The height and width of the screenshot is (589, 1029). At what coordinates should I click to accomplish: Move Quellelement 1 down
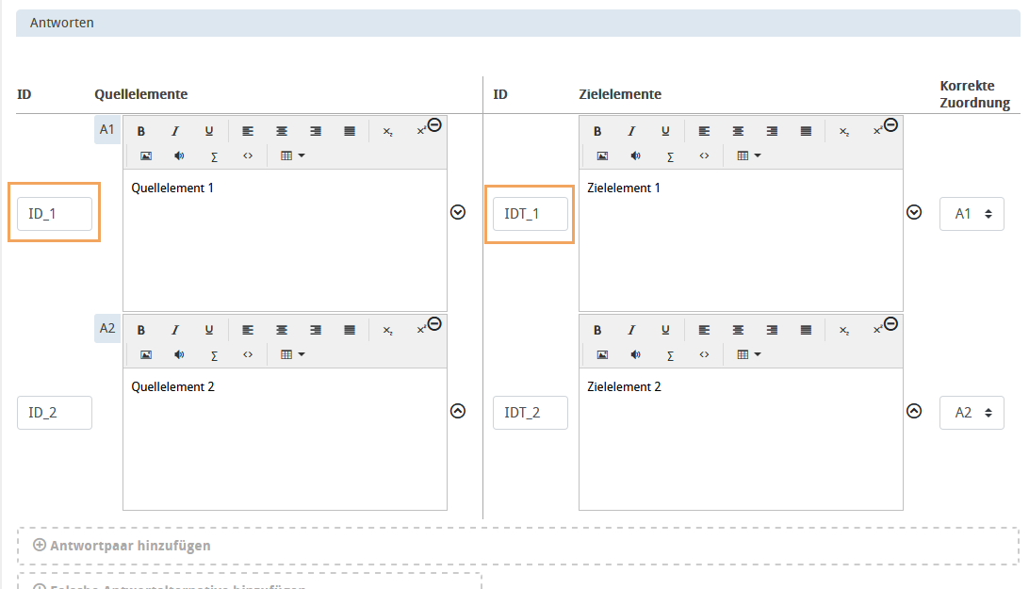(x=458, y=213)
